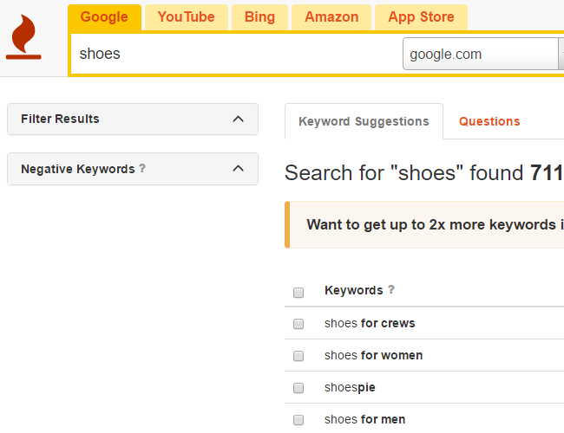Screen dimensions: 564x433
Task: Click the keyword shoespie
Action: [350, 387]
